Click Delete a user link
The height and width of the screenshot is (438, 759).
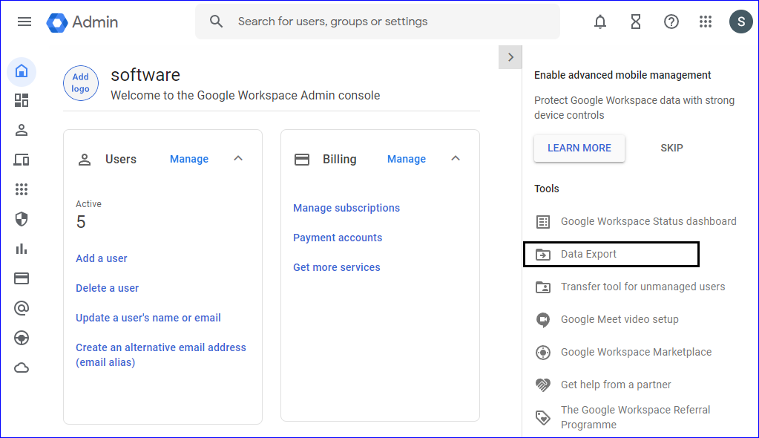(x=107, y=288)
